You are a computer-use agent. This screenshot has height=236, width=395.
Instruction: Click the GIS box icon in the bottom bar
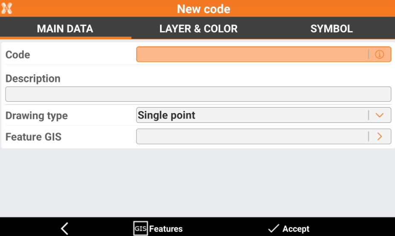[x=140, y=229]
